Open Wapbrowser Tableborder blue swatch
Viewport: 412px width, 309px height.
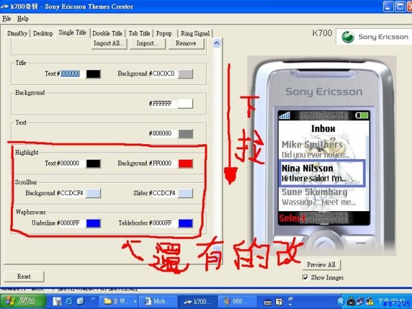(185, 223)
